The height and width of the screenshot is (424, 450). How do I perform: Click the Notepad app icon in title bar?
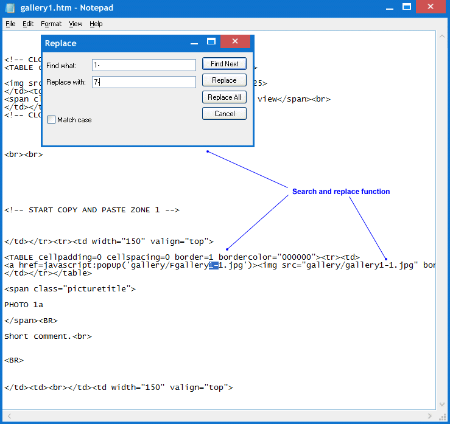pyautogui.click(x=10, y=8)
